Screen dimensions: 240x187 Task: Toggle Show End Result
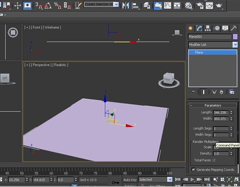click(x=203, y=92)
